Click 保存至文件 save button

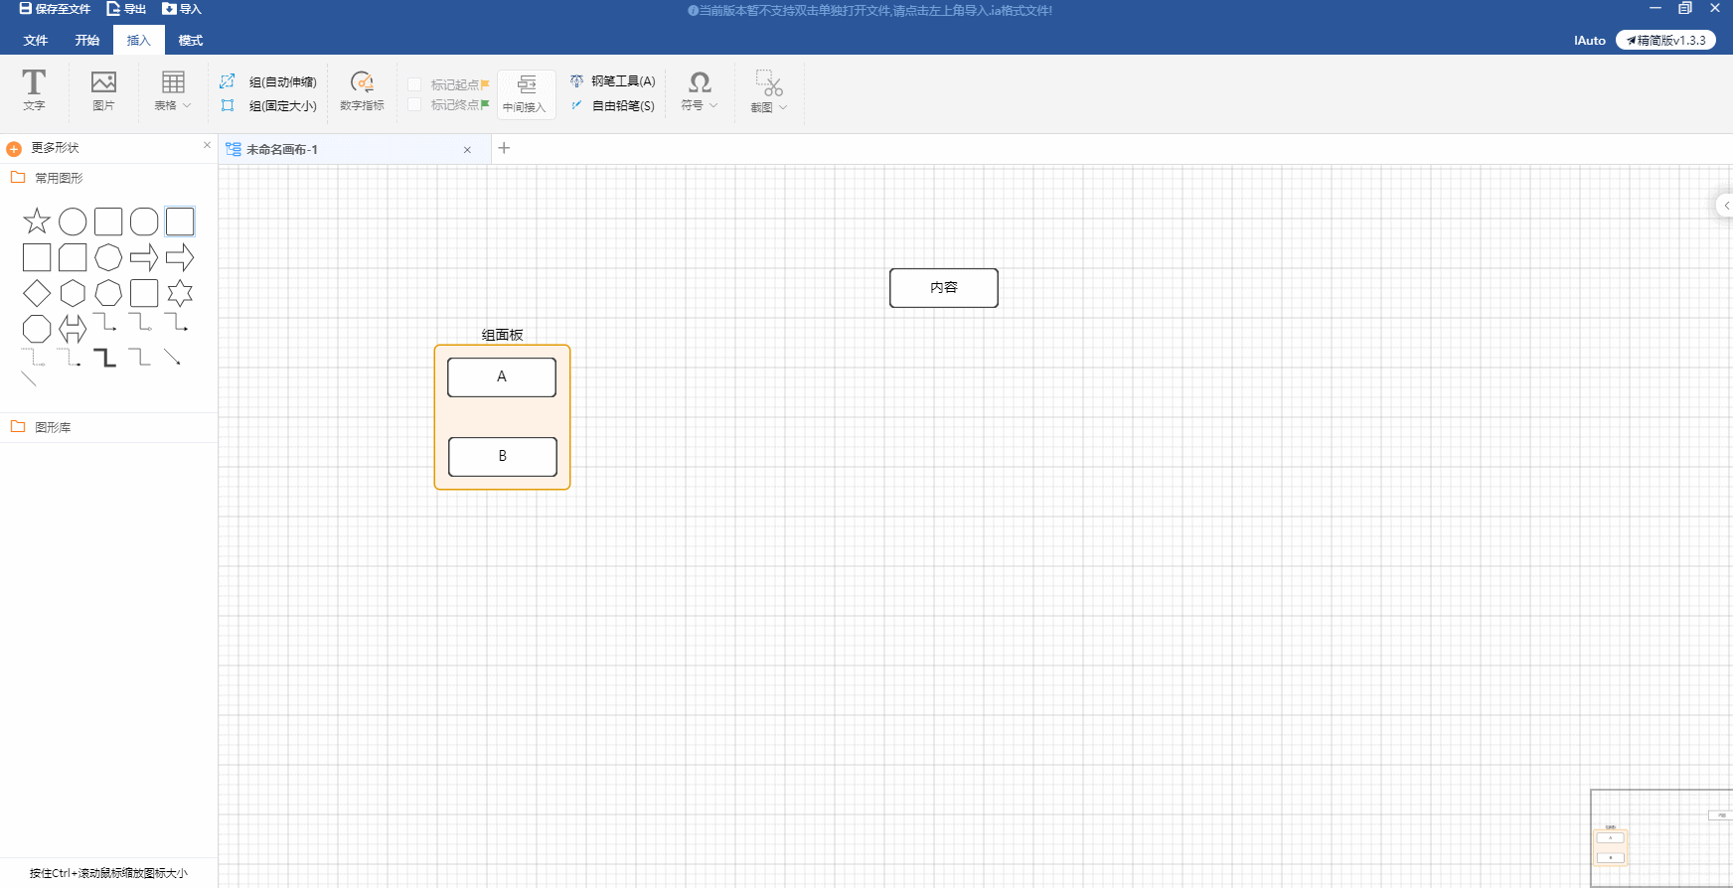[55, 9]
